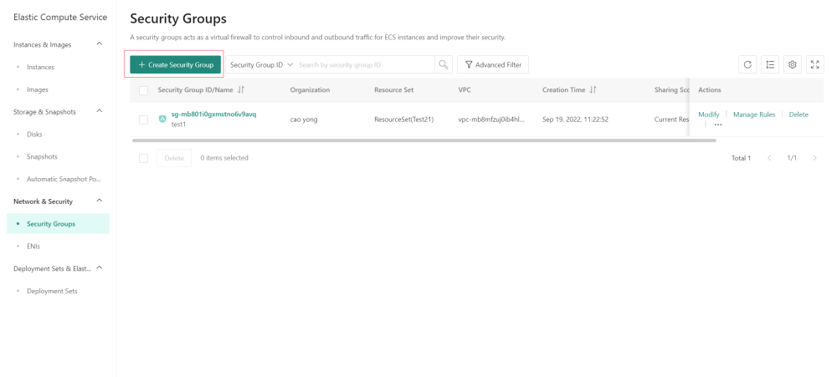Open Disks in the sidebar
Viewport: 837px width, 377px height.
[34, 135]
